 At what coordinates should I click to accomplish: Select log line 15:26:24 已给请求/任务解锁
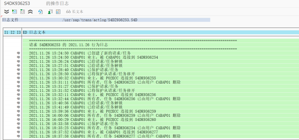pyautogui.click(x=76, y=61)
